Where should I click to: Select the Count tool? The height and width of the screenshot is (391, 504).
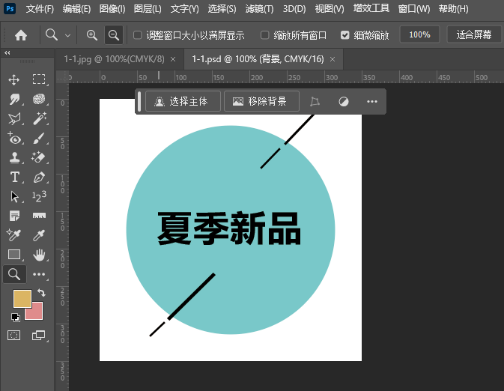tap(39, 196)
